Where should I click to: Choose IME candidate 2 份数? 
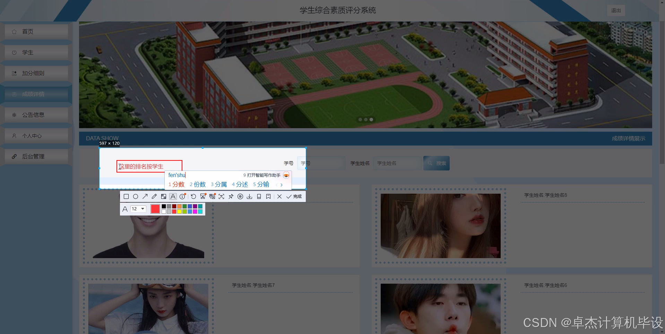tap(198, 185)
